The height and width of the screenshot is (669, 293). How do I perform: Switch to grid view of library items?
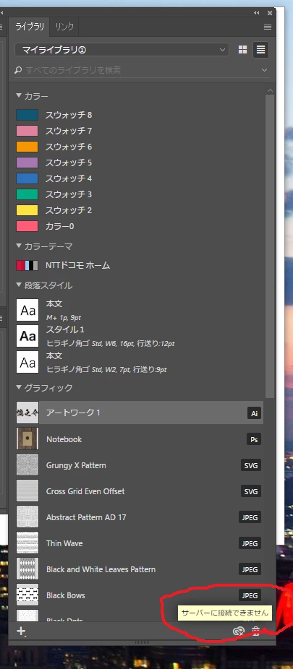click(242, 50)
